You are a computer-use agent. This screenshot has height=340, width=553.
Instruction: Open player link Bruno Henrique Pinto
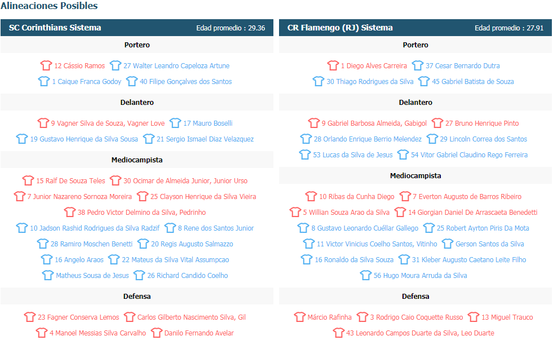click(x=482, y=123)
